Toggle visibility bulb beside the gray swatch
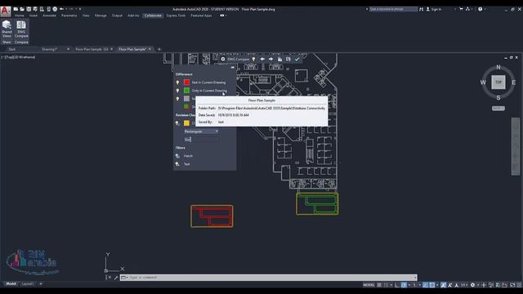The height and width of the screenshot is (294, 523). pos(177,99)
